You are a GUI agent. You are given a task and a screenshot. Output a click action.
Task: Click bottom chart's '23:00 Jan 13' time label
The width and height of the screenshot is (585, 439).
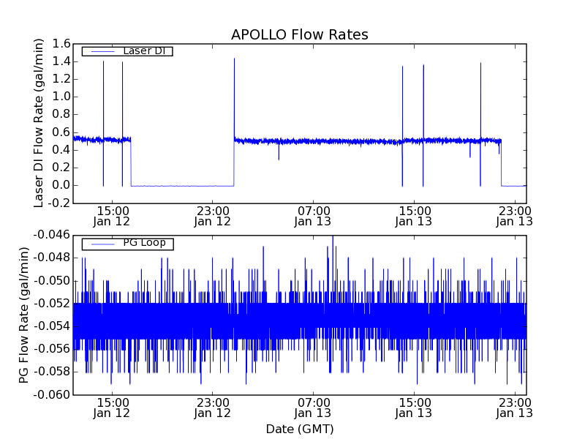coord(515,408)
